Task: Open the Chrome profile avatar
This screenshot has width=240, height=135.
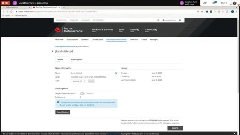Action: (232, 12)
